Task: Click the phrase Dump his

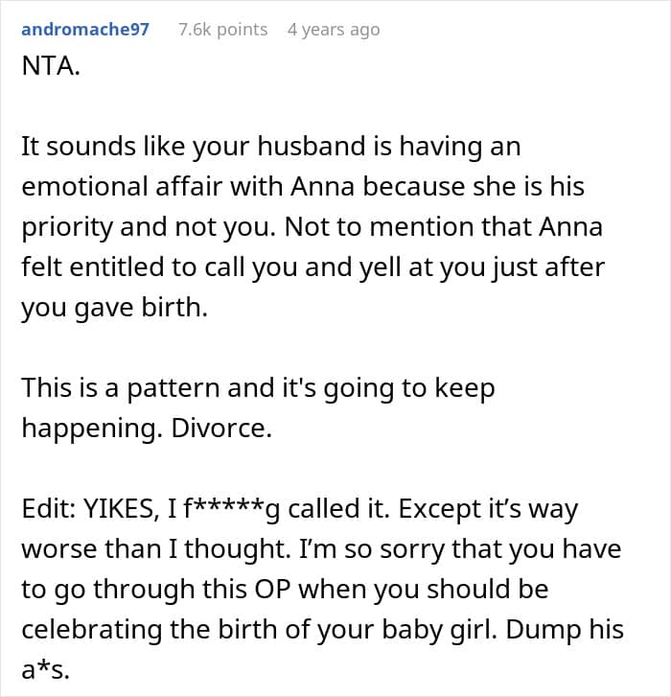Action: (565, 630)
